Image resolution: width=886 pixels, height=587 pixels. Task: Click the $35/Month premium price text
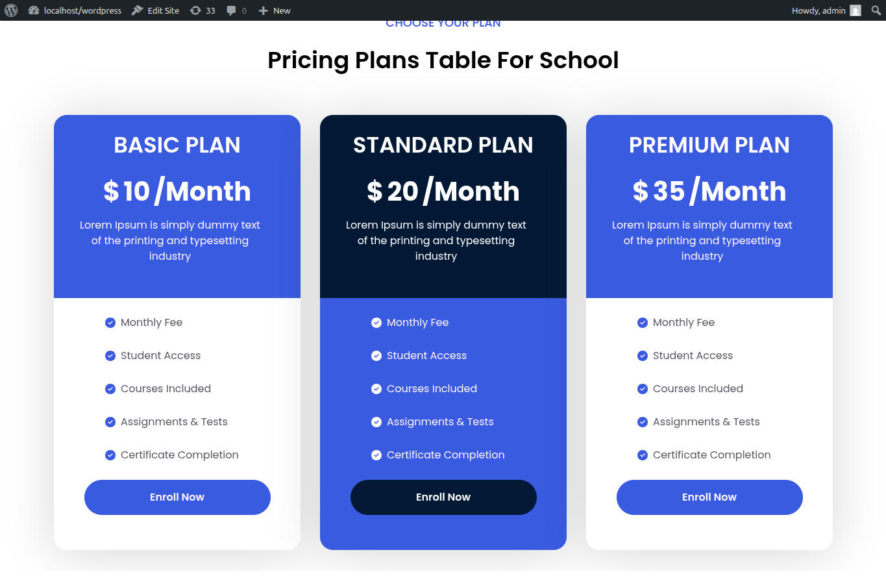point(709,192)
